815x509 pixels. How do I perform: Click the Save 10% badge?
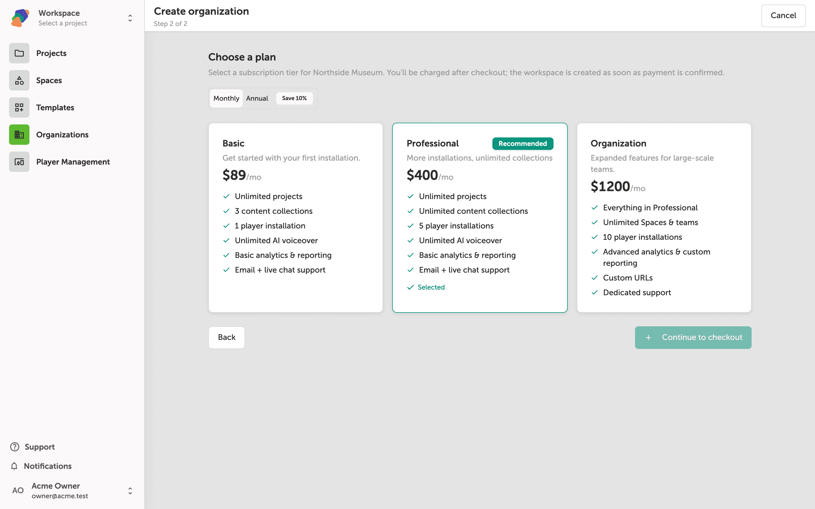click(294, 98)
